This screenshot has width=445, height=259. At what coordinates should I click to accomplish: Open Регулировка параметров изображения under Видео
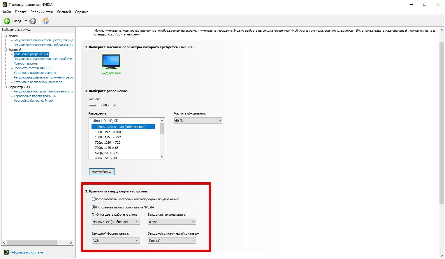pyautogui.click(x=43, y=45)
